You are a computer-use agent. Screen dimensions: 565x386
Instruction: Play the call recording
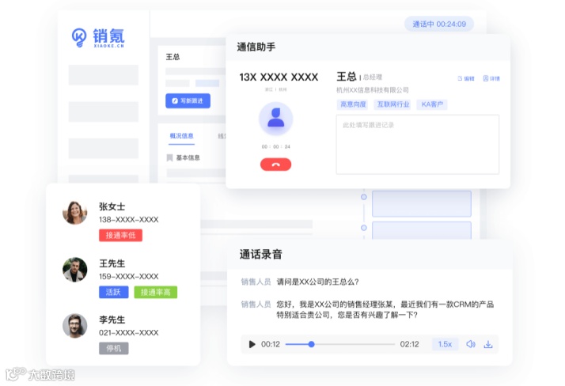click(x=252, y=344)
